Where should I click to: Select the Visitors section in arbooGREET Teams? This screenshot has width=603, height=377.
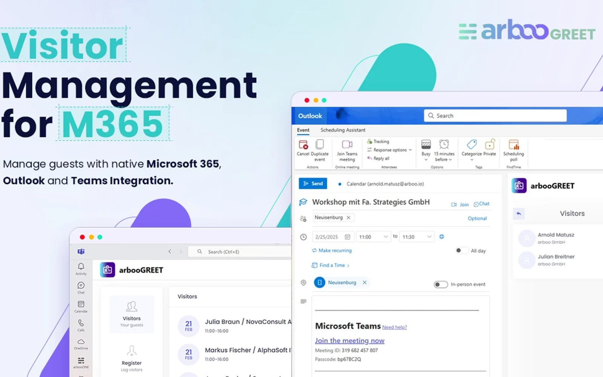point(132,314)
